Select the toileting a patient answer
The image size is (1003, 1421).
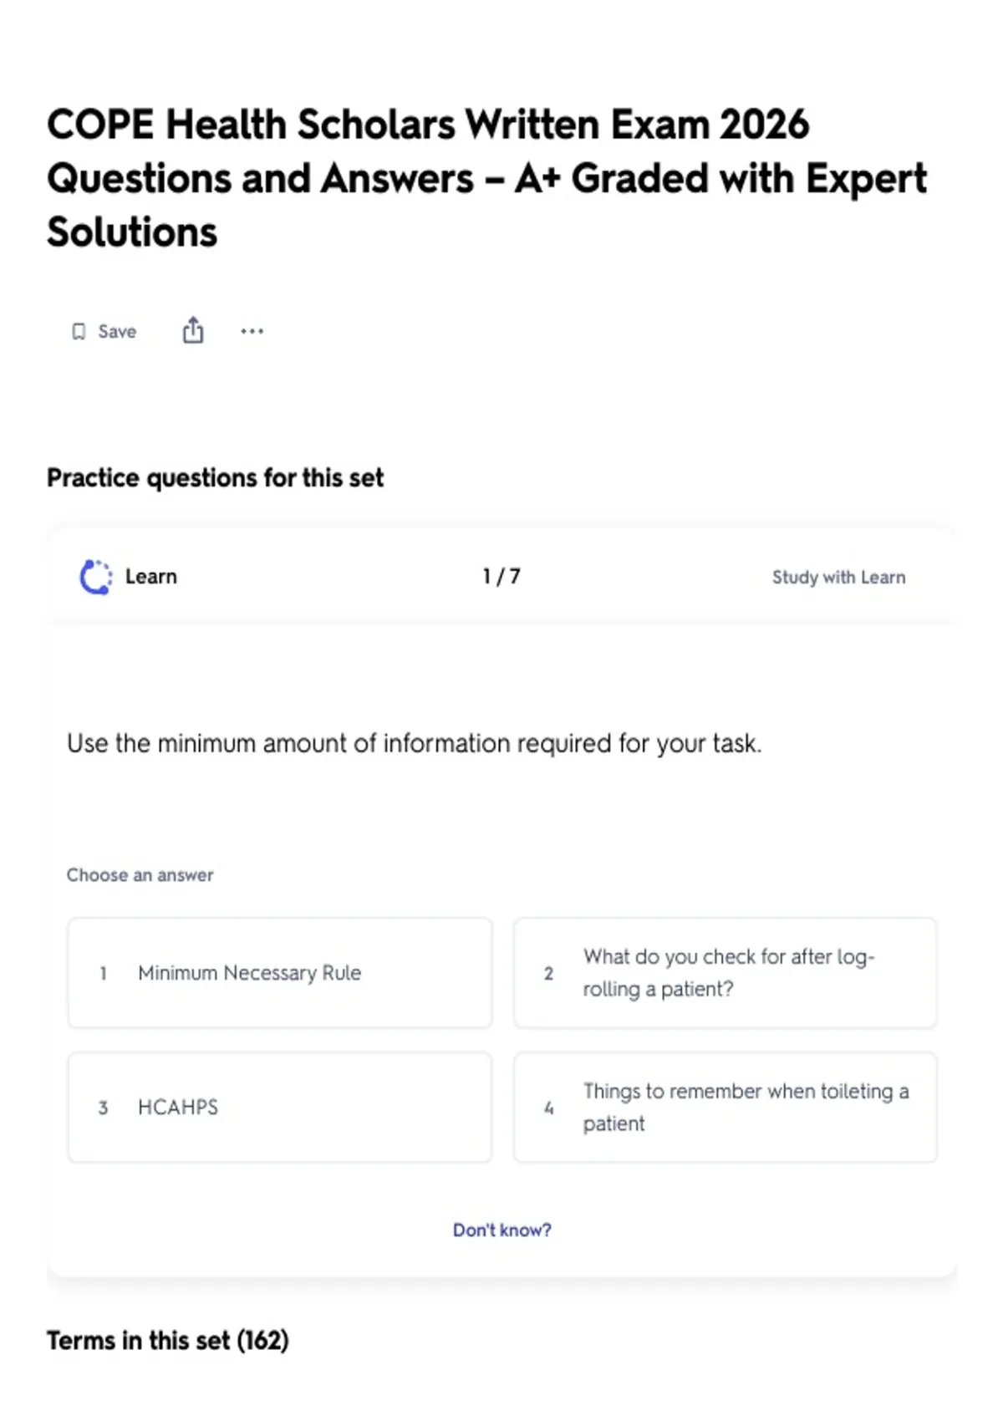pos(725,1108)
